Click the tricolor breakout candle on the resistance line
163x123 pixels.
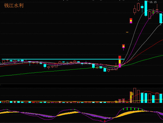point(120,61)
